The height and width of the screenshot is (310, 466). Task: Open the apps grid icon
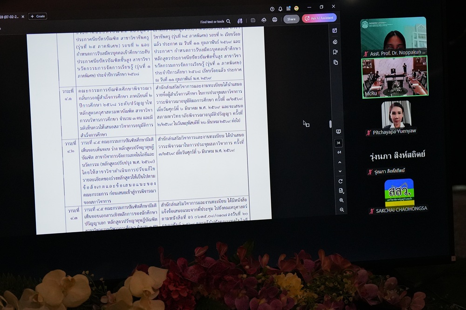click(x=288, y=8)
